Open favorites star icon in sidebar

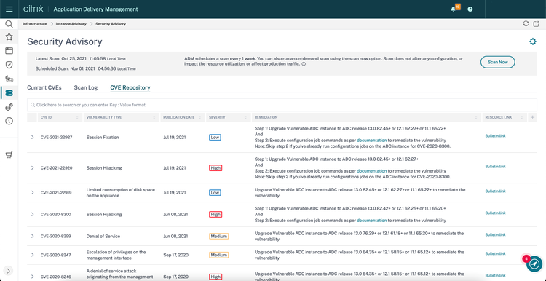click(9, 36)
